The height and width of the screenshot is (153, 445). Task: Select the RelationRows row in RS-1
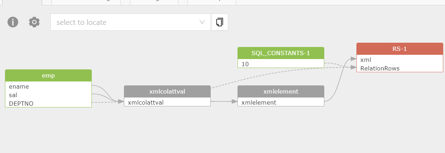click(400, 68)
